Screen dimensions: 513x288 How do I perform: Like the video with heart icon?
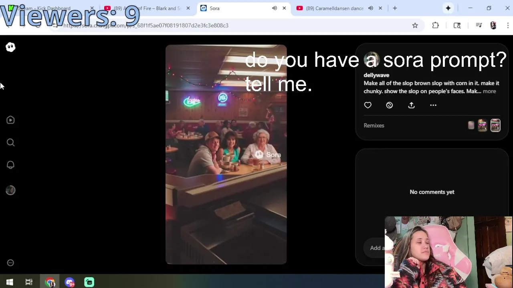click(368, 105)
